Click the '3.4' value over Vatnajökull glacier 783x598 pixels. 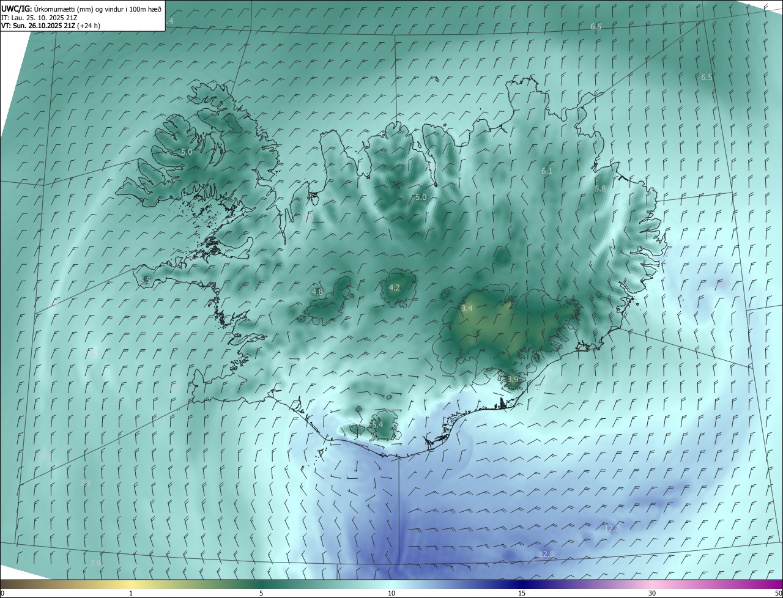[467, 309]
